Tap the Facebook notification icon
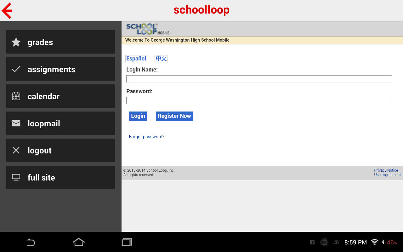 [312, 242]
